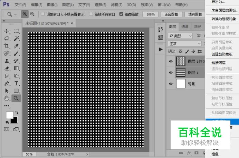239x158 pixels.
Task: Select the Zoom tool in toolbox
Action: click(16, 98)
